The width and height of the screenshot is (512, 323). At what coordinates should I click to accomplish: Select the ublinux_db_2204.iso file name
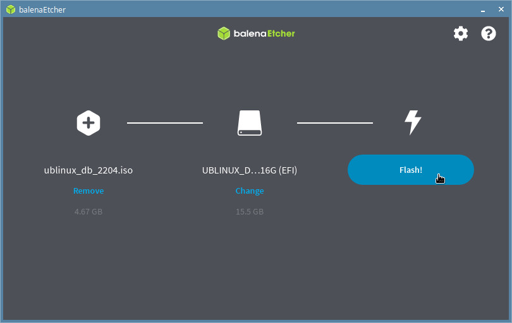coord(88,170)
